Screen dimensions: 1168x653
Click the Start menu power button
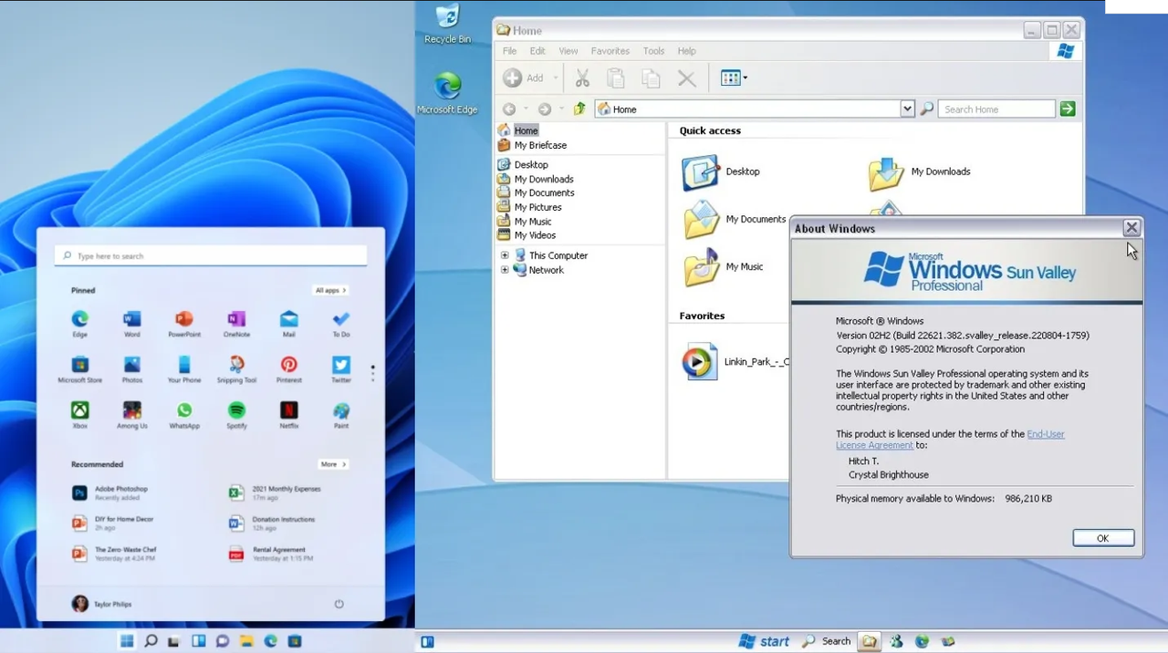click(x=339, y=604)
